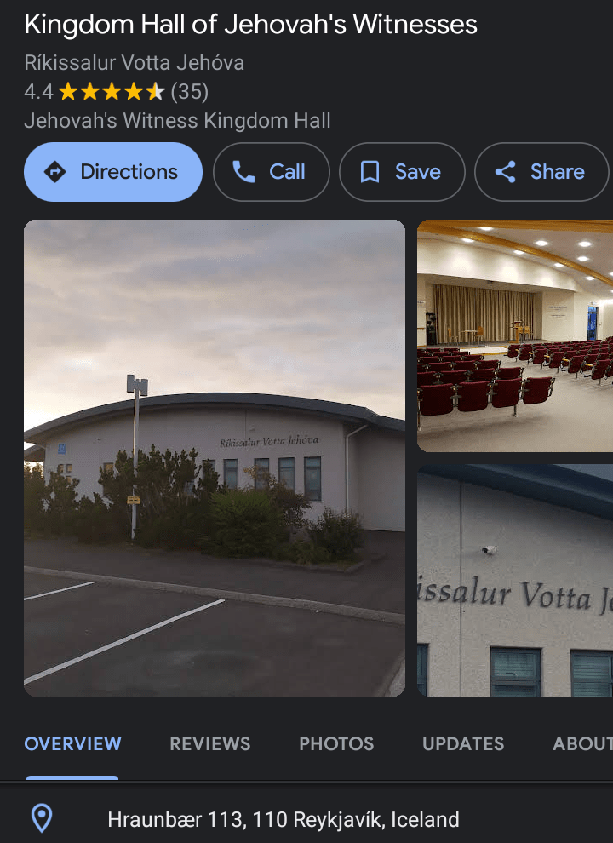Open the Directions button
The height and width of the screenshot is (843, 613).
point(113,172)
